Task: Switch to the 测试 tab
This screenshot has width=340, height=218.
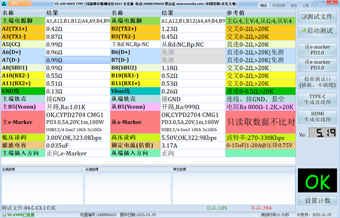Action: (x=263, y=6)
